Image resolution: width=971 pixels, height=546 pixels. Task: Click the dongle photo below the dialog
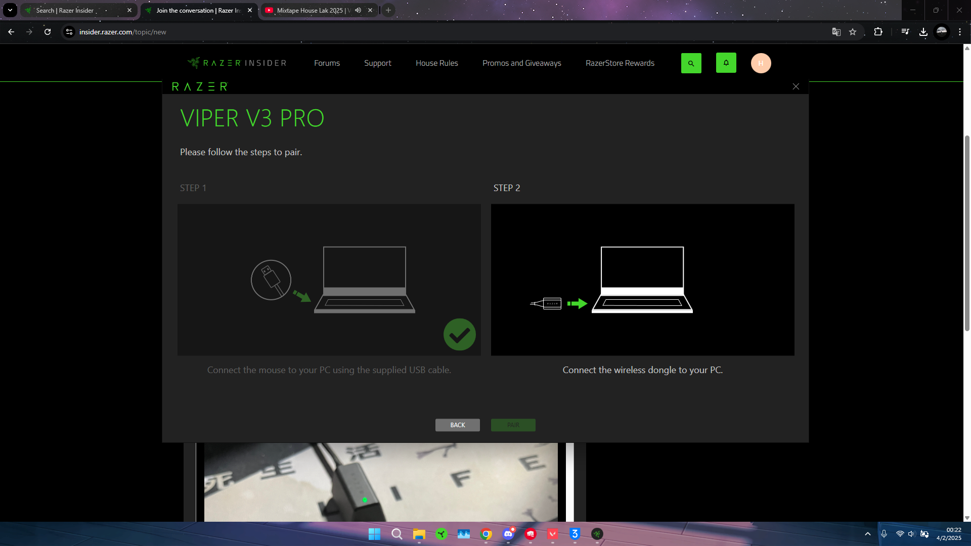pyautogui.click(x=381, y=482)
